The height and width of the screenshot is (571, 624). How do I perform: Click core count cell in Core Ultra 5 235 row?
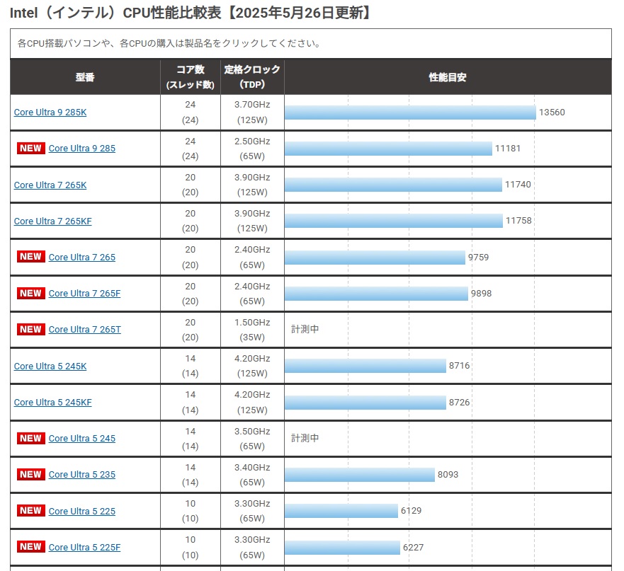[x=191, y=475]
